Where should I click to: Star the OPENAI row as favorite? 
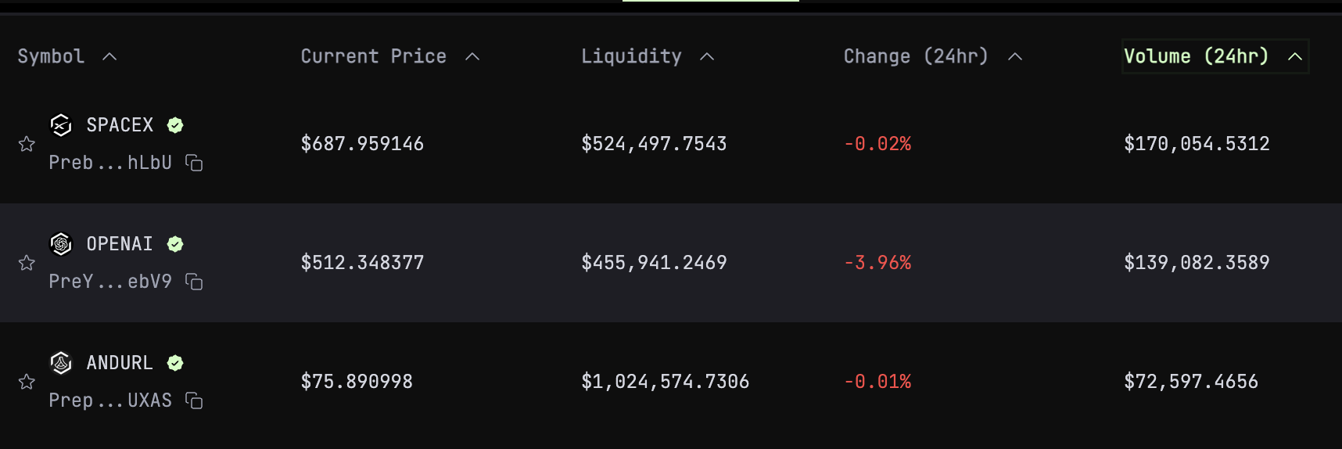click(x=27, y=263)
